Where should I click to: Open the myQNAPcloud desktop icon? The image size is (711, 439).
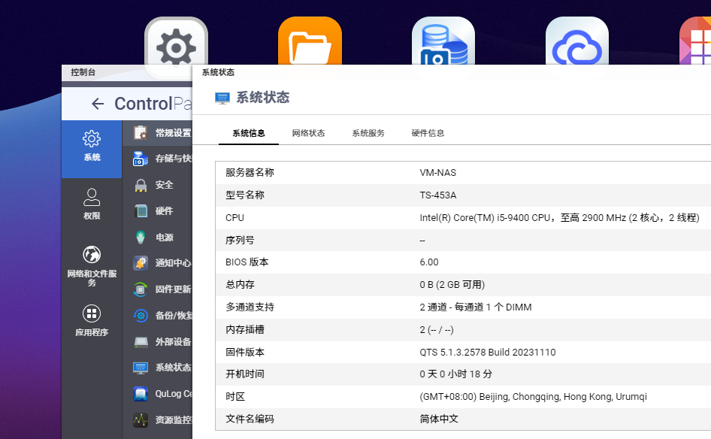(x=577, y=41)
